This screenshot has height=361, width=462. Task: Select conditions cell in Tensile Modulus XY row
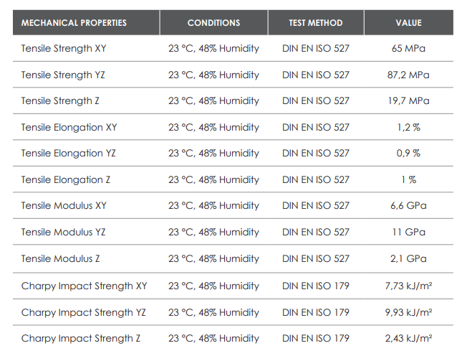(x=213, y=206)
